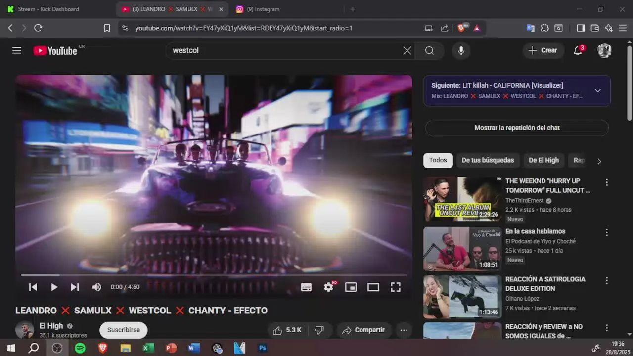Open Brave Rewards triangle icon
Viewport: 633px width, 356px height.
click(477, 28)
